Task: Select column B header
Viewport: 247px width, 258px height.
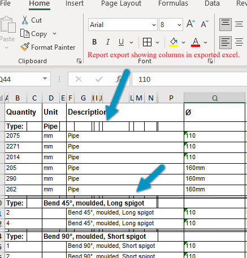Action: pos(18,98)
